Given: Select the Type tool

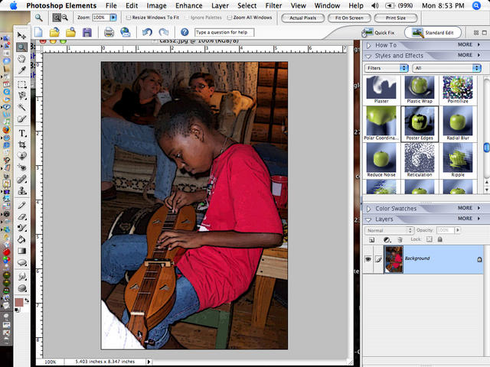Looking at the screenshot, I should [x=21, y=133].
